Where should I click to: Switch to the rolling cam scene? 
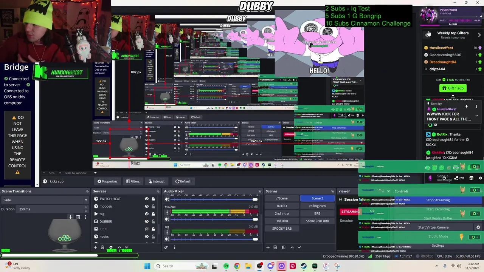point(317,206)
